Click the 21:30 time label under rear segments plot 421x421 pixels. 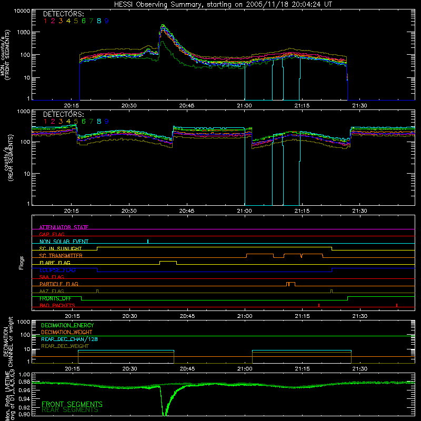[x=359, y=211]
